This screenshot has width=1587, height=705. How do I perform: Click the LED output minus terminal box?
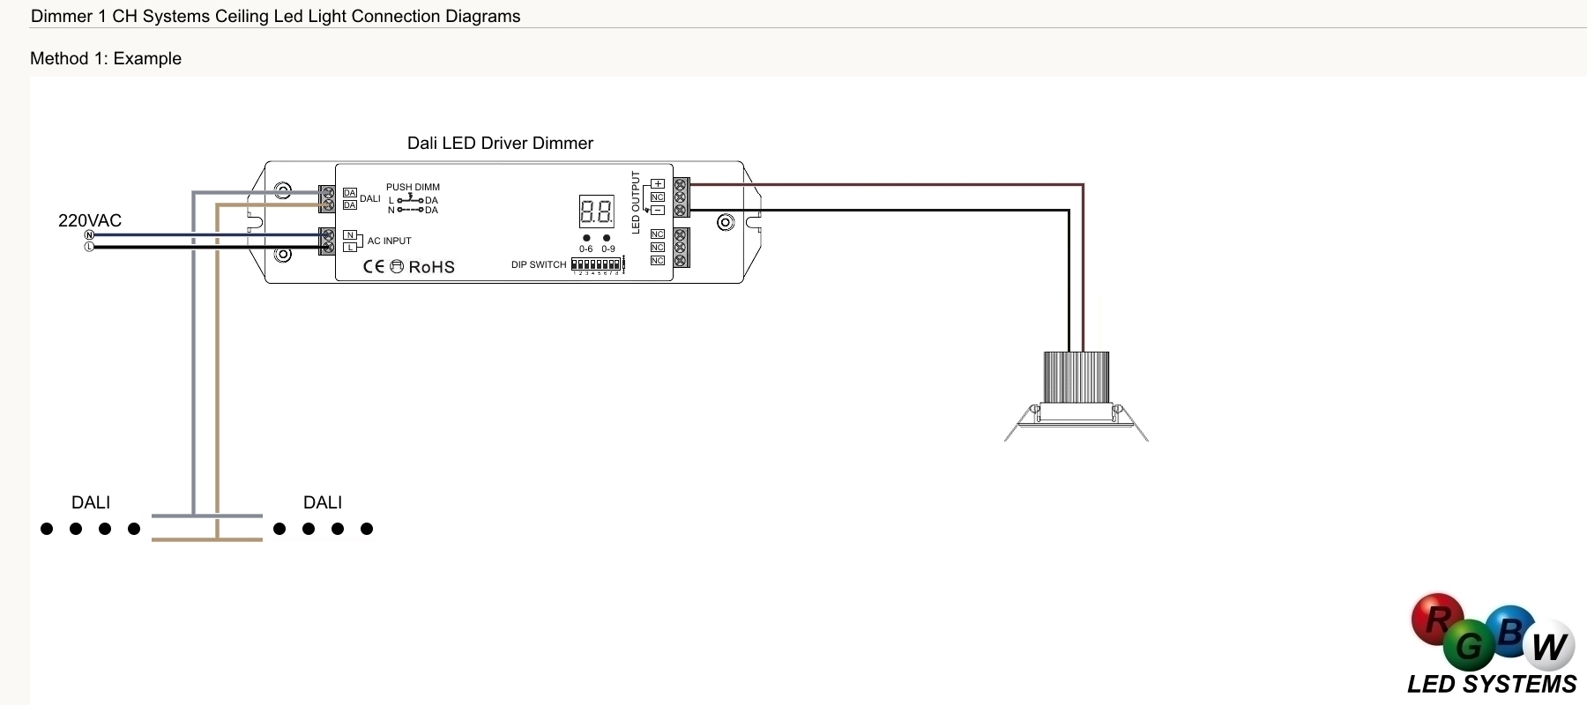[x=658, y=210]
